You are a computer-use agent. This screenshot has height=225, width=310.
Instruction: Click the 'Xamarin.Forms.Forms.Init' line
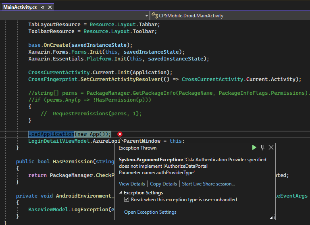[x=106, y=52]
